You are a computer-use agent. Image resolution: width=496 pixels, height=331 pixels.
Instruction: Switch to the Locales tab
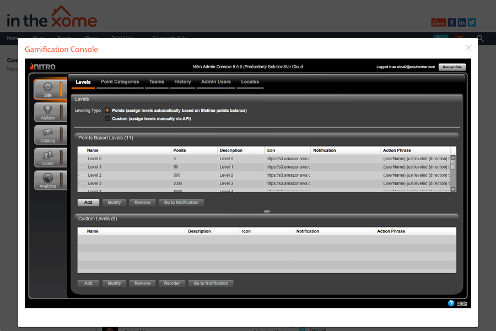[250, 82]
